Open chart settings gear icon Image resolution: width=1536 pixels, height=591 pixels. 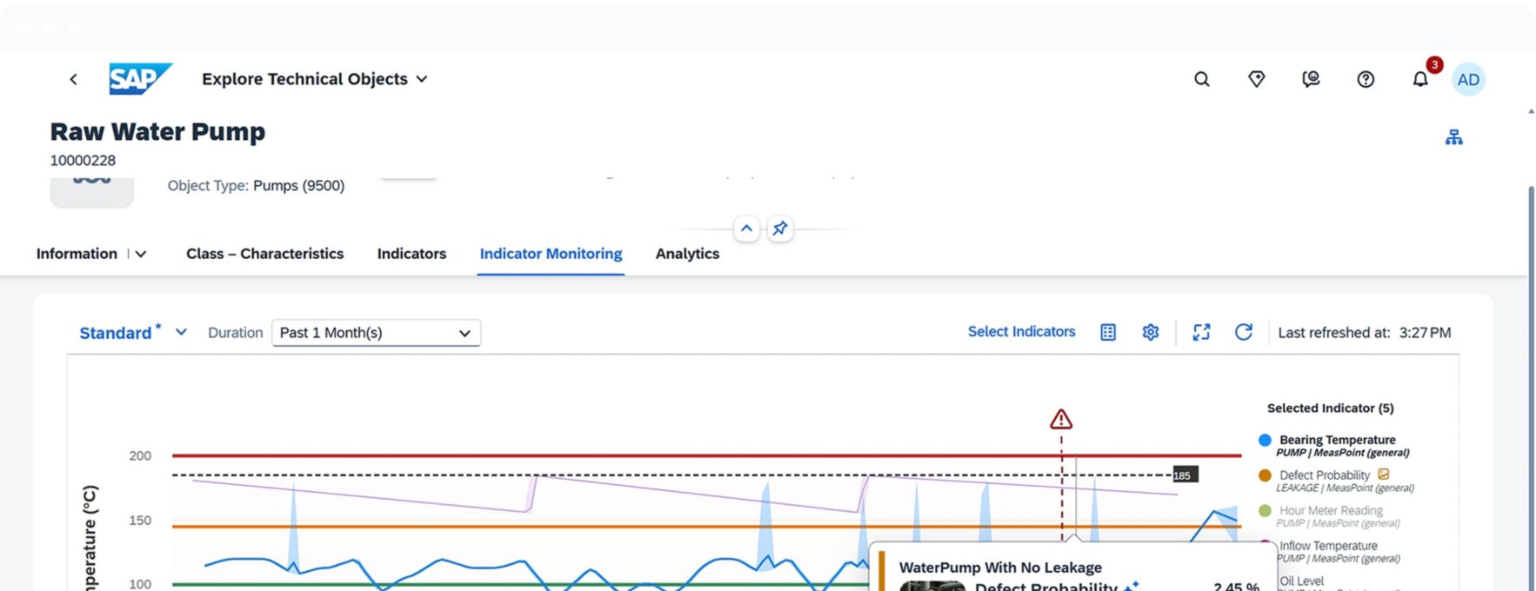[x=1150, y=332]
